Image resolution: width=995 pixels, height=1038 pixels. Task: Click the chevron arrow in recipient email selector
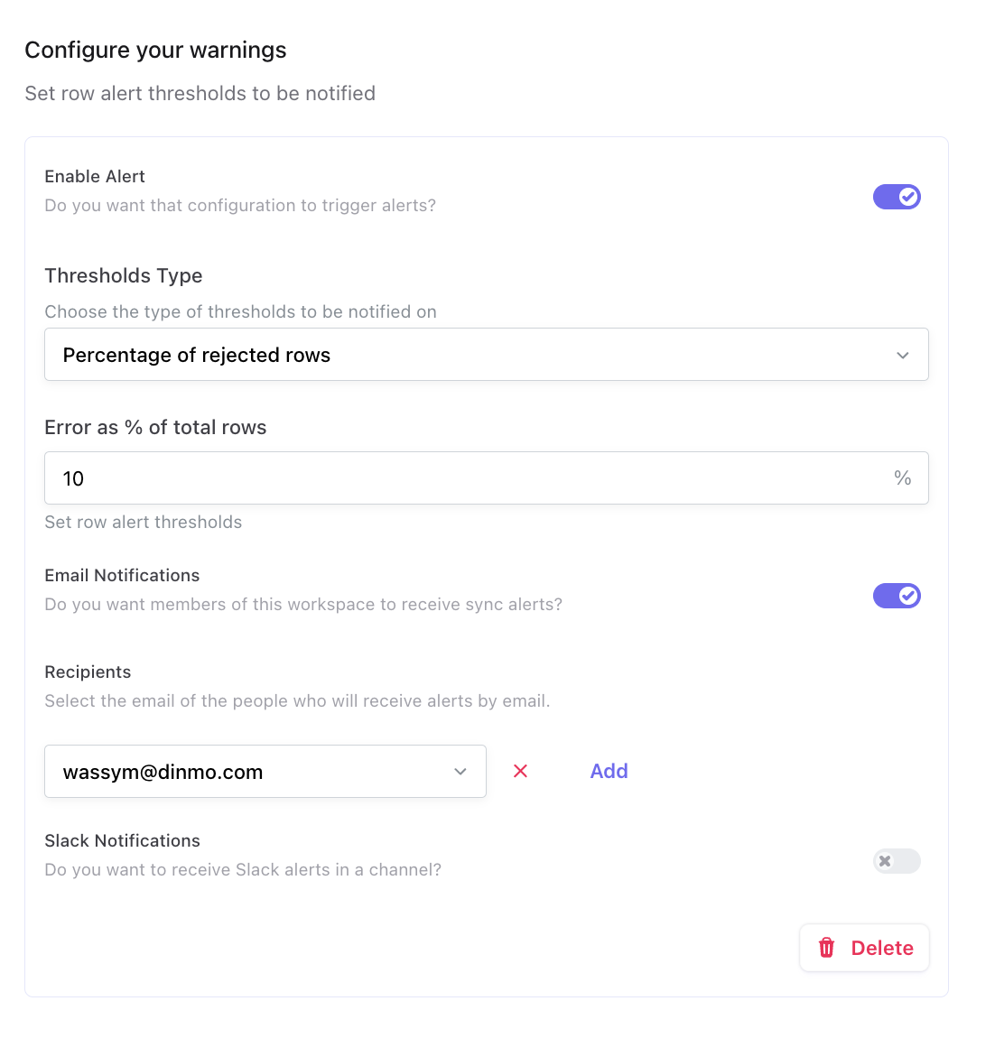tap(460, 772)
